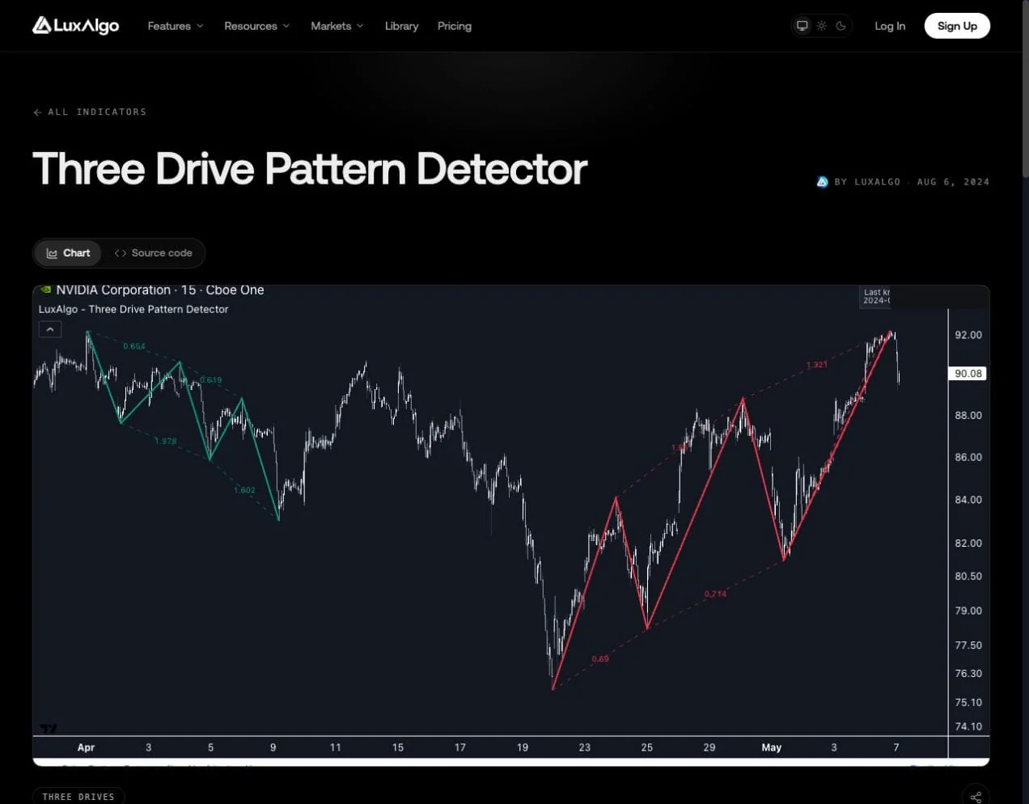Open the Markets dropdown
This screenshot has width=1029, height=804.
[337, 26]
